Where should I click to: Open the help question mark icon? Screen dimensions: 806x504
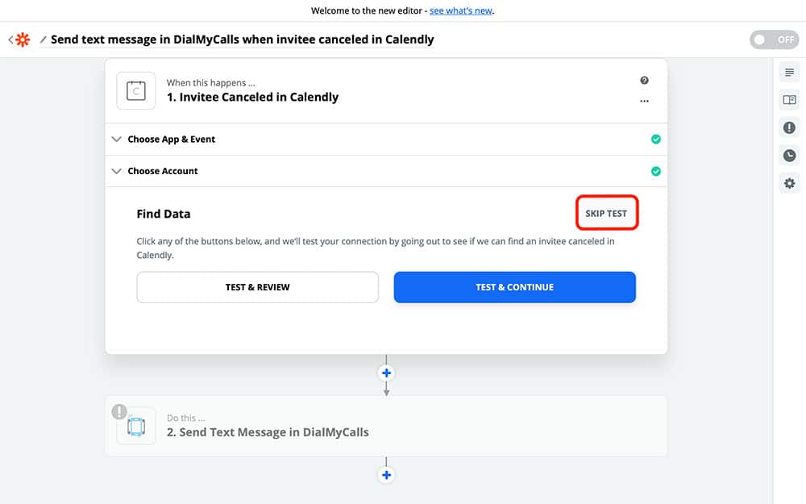pos(644,81)
